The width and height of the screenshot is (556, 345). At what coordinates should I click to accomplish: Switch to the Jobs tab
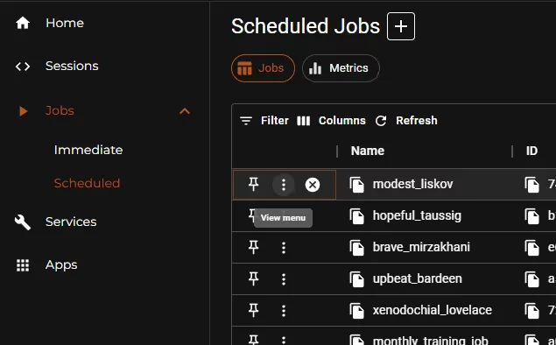(263, 68)
